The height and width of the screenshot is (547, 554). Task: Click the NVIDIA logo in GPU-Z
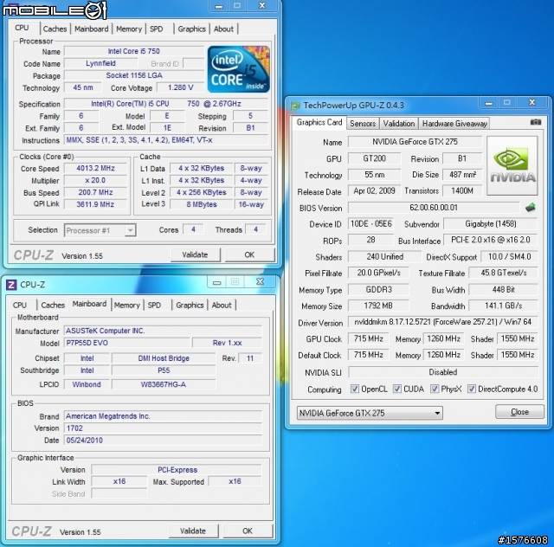click(x=512, y=165)
